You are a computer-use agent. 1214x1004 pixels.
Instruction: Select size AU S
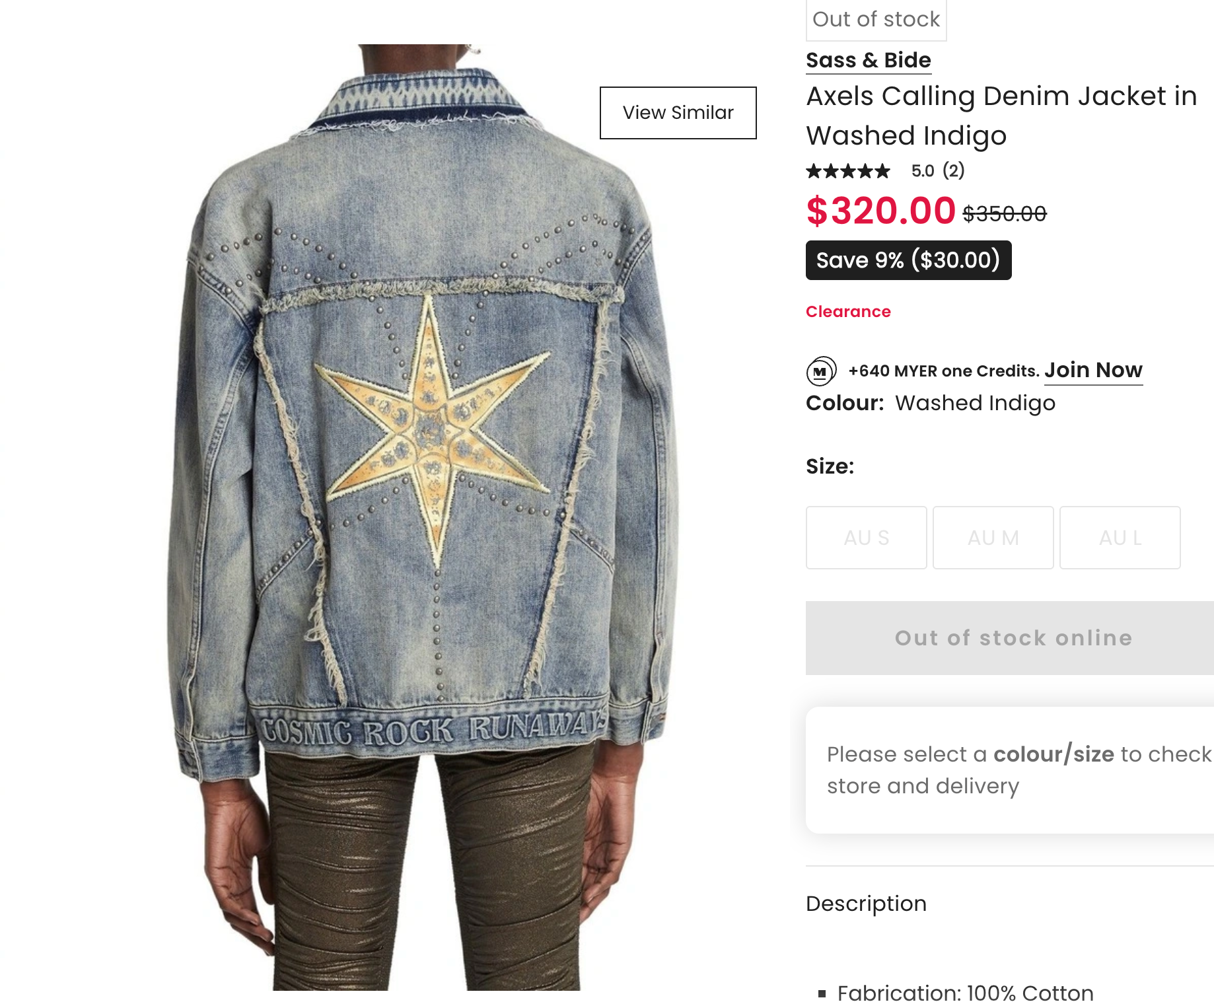point(866,538)
